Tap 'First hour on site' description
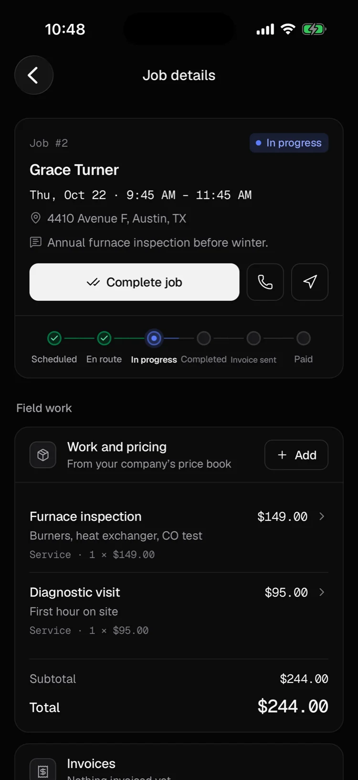This screenshot has width=358, height=780. [x=74, y=612]
